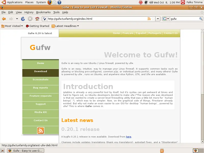Open the address bar history dropdown
Viewport: 204px width, 153px height.
[158, 19]
